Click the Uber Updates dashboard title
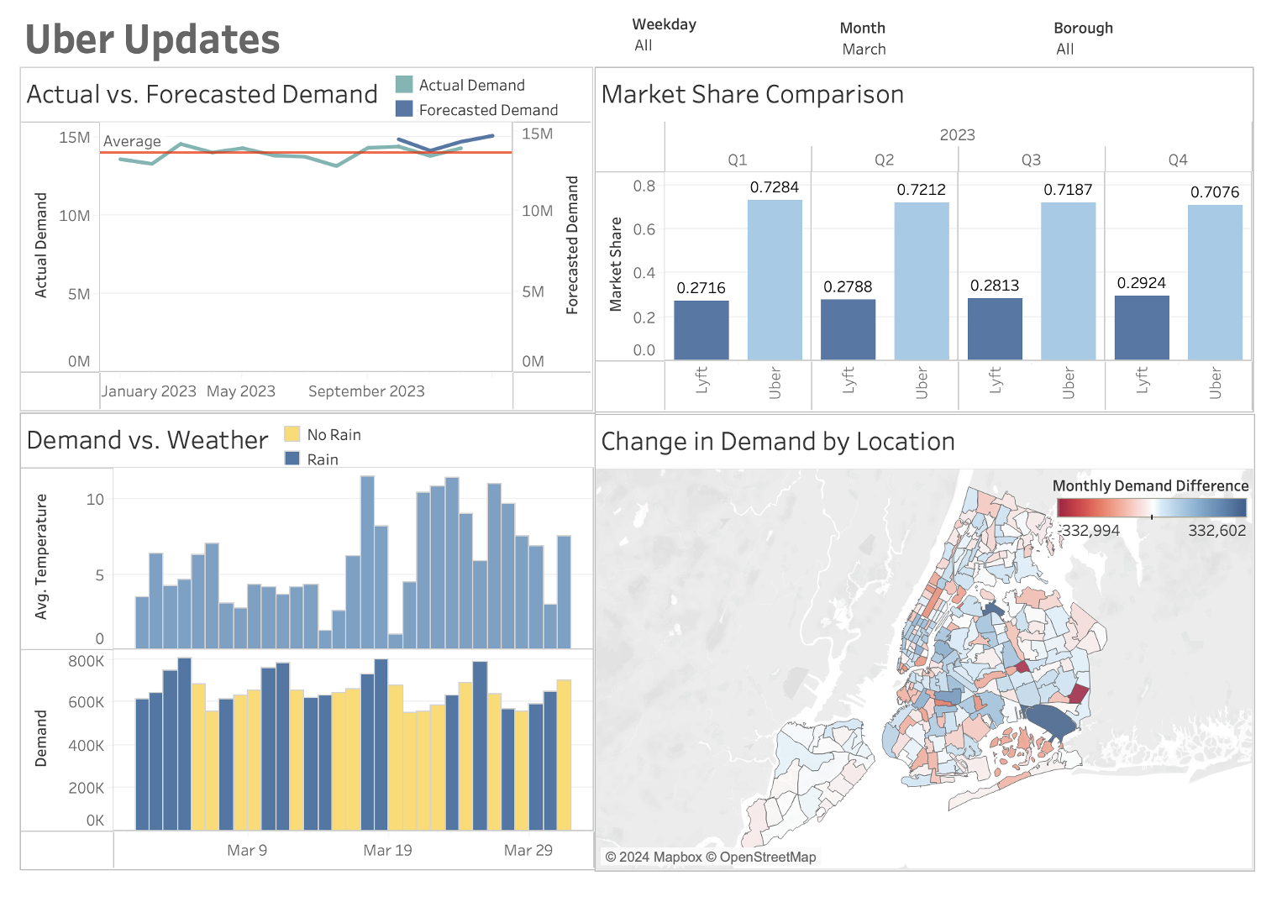 pyautogui.click(x=153, y=39)
